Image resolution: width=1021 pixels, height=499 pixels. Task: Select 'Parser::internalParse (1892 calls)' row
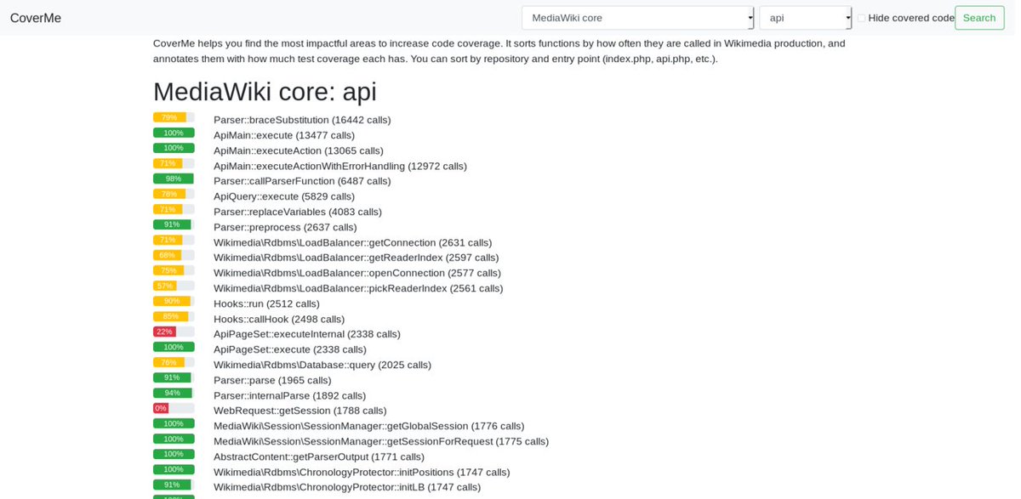coord(290,395)
